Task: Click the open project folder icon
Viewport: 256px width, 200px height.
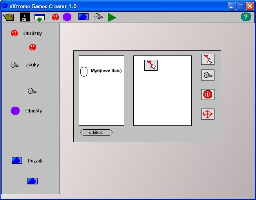Action: [x=8, y=17]
